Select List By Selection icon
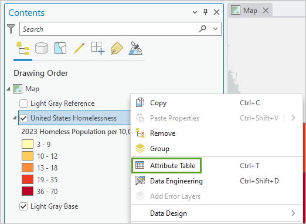306x224 pixels. [x=60, y=48]
